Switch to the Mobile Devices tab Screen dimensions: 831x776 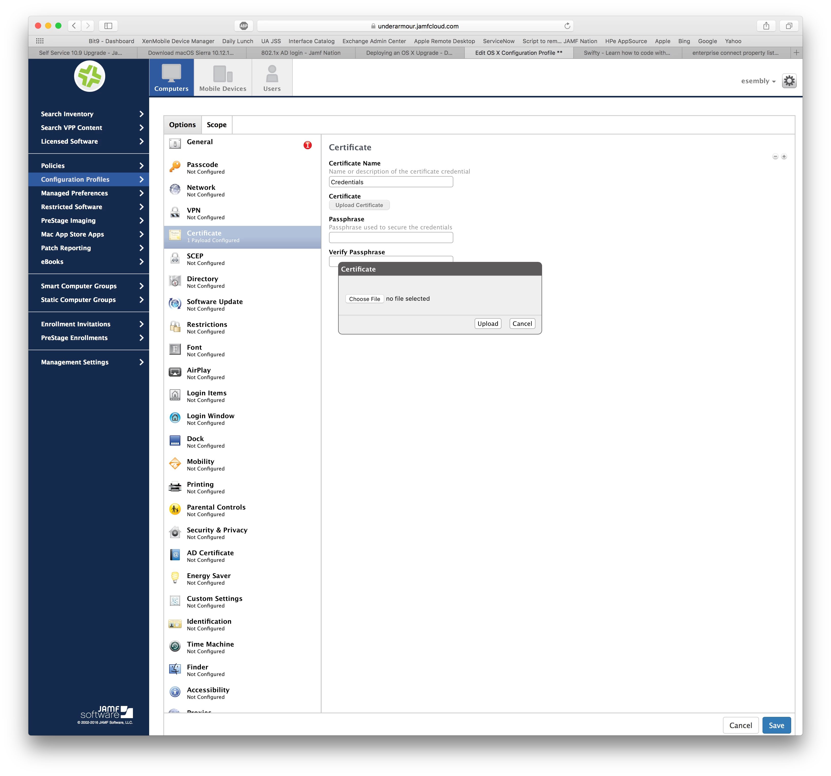(x=222, y=78)
